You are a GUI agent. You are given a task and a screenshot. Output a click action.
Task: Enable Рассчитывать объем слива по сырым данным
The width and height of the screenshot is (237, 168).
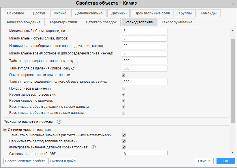(124, 113)
